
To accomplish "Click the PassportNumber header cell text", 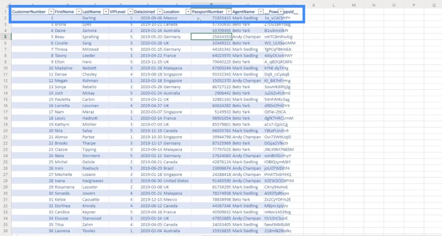I will (208, 12).
